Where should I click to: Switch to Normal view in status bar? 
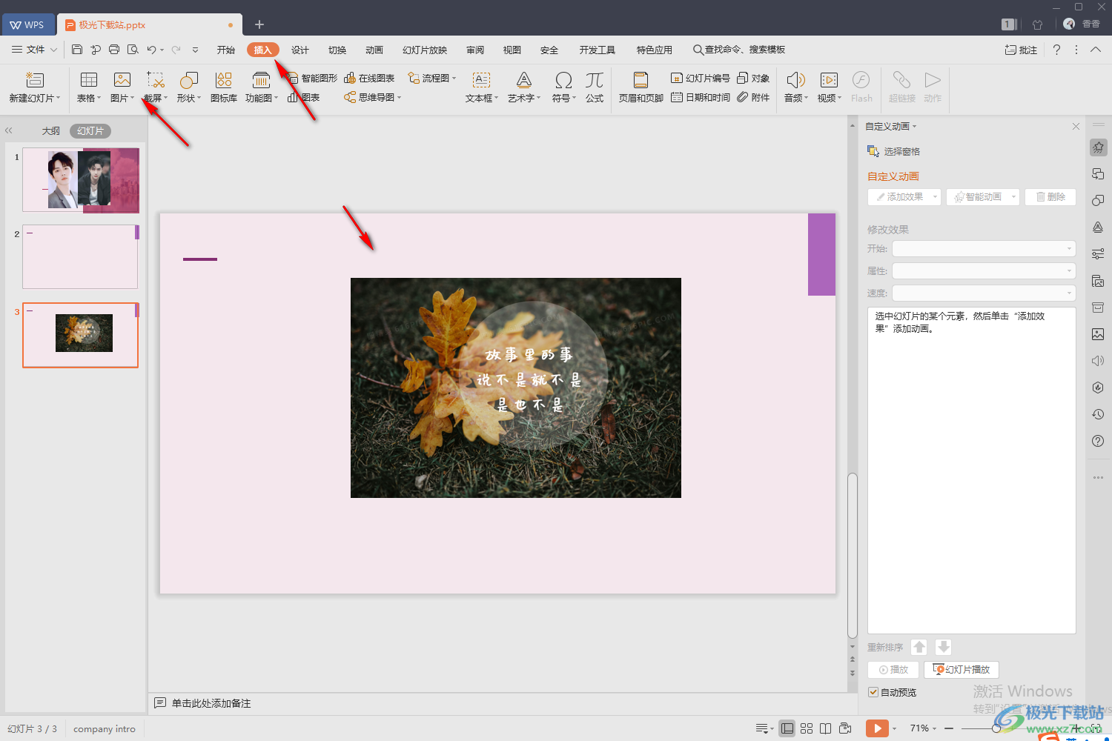pos(787,728)
